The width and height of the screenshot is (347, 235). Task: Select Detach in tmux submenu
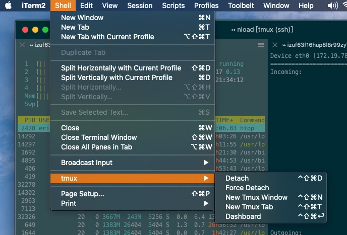point(271,178)
